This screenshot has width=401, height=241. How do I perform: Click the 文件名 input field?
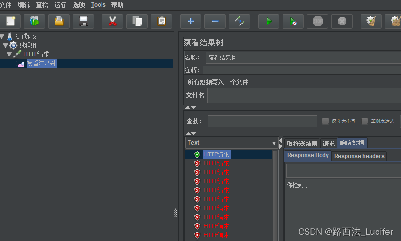pos(304,95)
